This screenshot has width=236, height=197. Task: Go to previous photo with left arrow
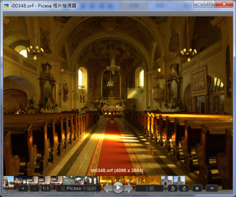(108, 188)
